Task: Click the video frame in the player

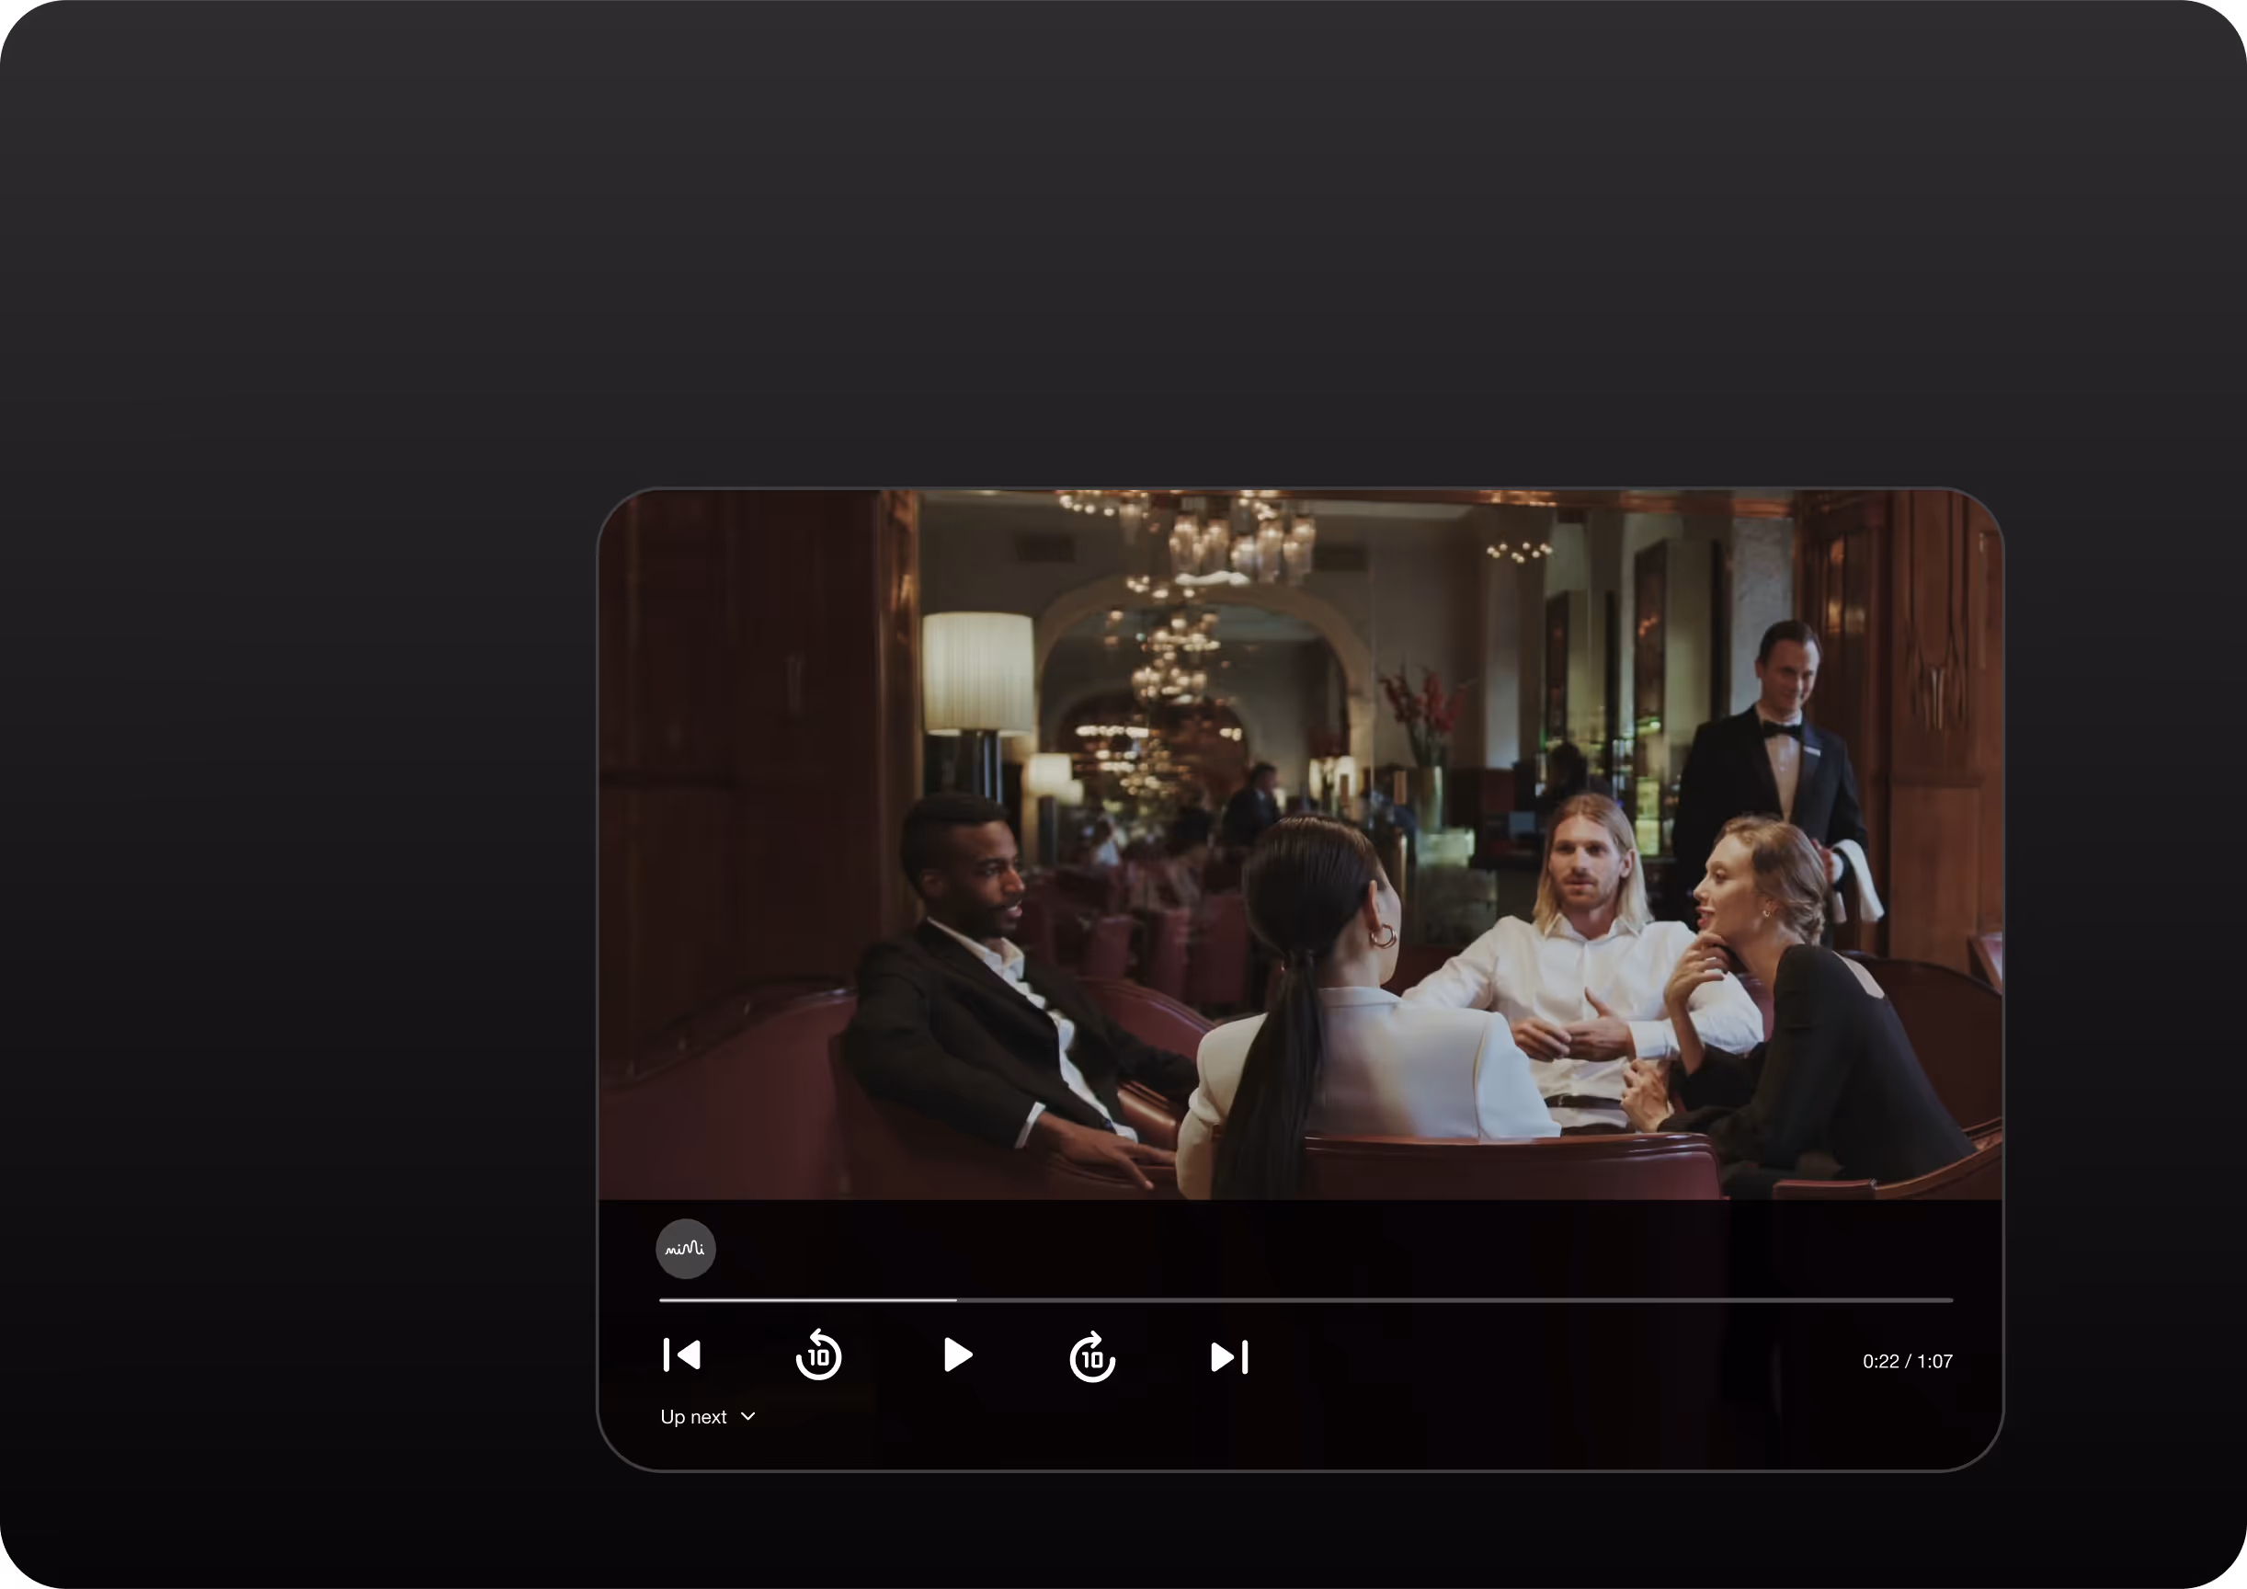Action: [1300, 844]
